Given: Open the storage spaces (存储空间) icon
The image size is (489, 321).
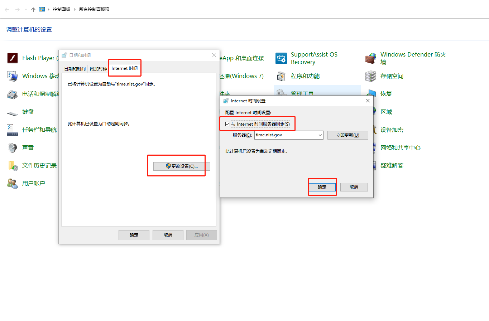Looking at the screenshot, I should pos(371,76).
